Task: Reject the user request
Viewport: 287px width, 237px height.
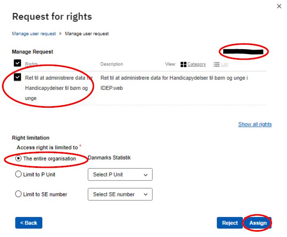Action: pyautogui.click(x=230, y=223)
